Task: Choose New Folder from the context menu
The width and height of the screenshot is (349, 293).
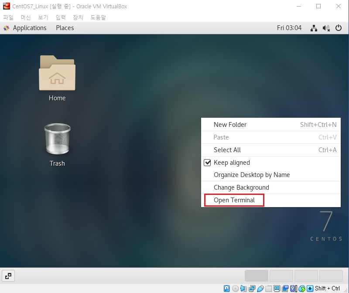Action: pyautogui.click(x=270, y=125)
